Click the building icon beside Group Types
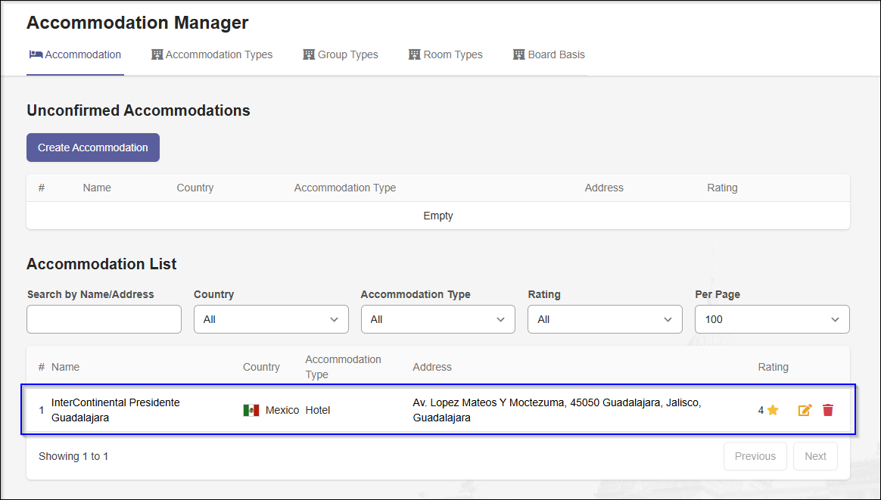 click(x=309, y=54)
